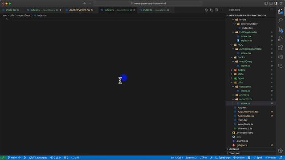Click the timeline history editor action icon
This screenshot has height=160, width=285.
point(206,10)
